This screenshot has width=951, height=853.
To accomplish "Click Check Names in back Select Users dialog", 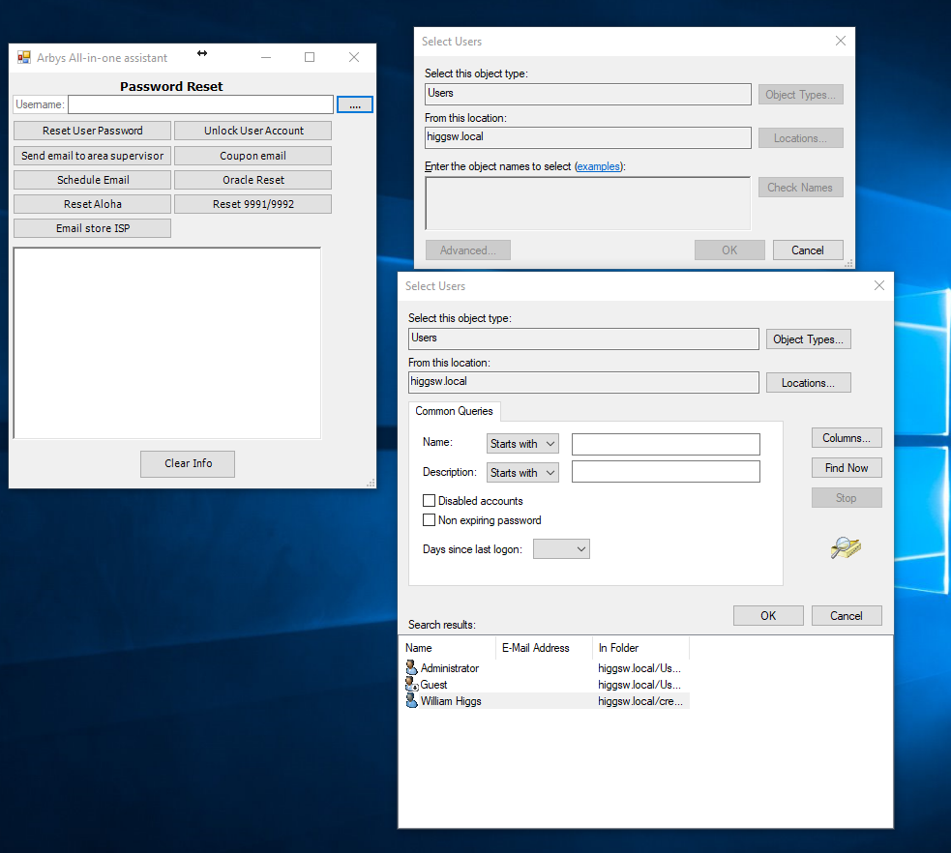I will coord(801,188).
